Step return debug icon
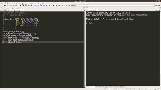Screen dimensions: 161x90 pyautogui.click(x=44, y=5)
